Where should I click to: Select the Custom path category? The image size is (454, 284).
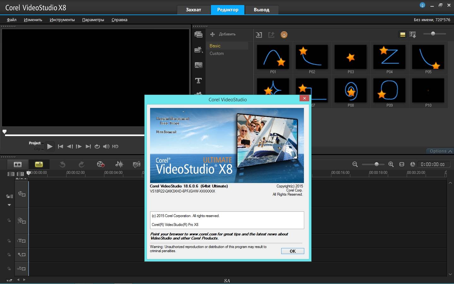pos(217,53)
